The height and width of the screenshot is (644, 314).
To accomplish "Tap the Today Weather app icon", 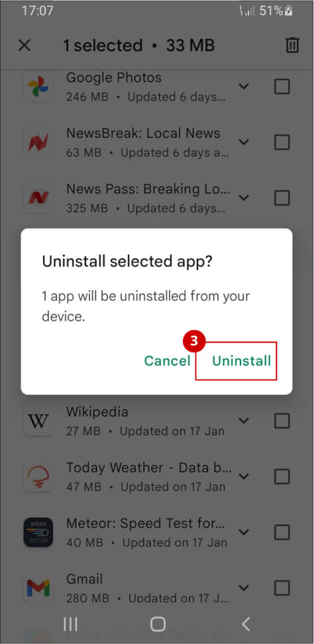I will (38, 477).
